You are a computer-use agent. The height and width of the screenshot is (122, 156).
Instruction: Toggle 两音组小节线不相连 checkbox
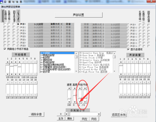pyautogui.click(x=5, y=49)
